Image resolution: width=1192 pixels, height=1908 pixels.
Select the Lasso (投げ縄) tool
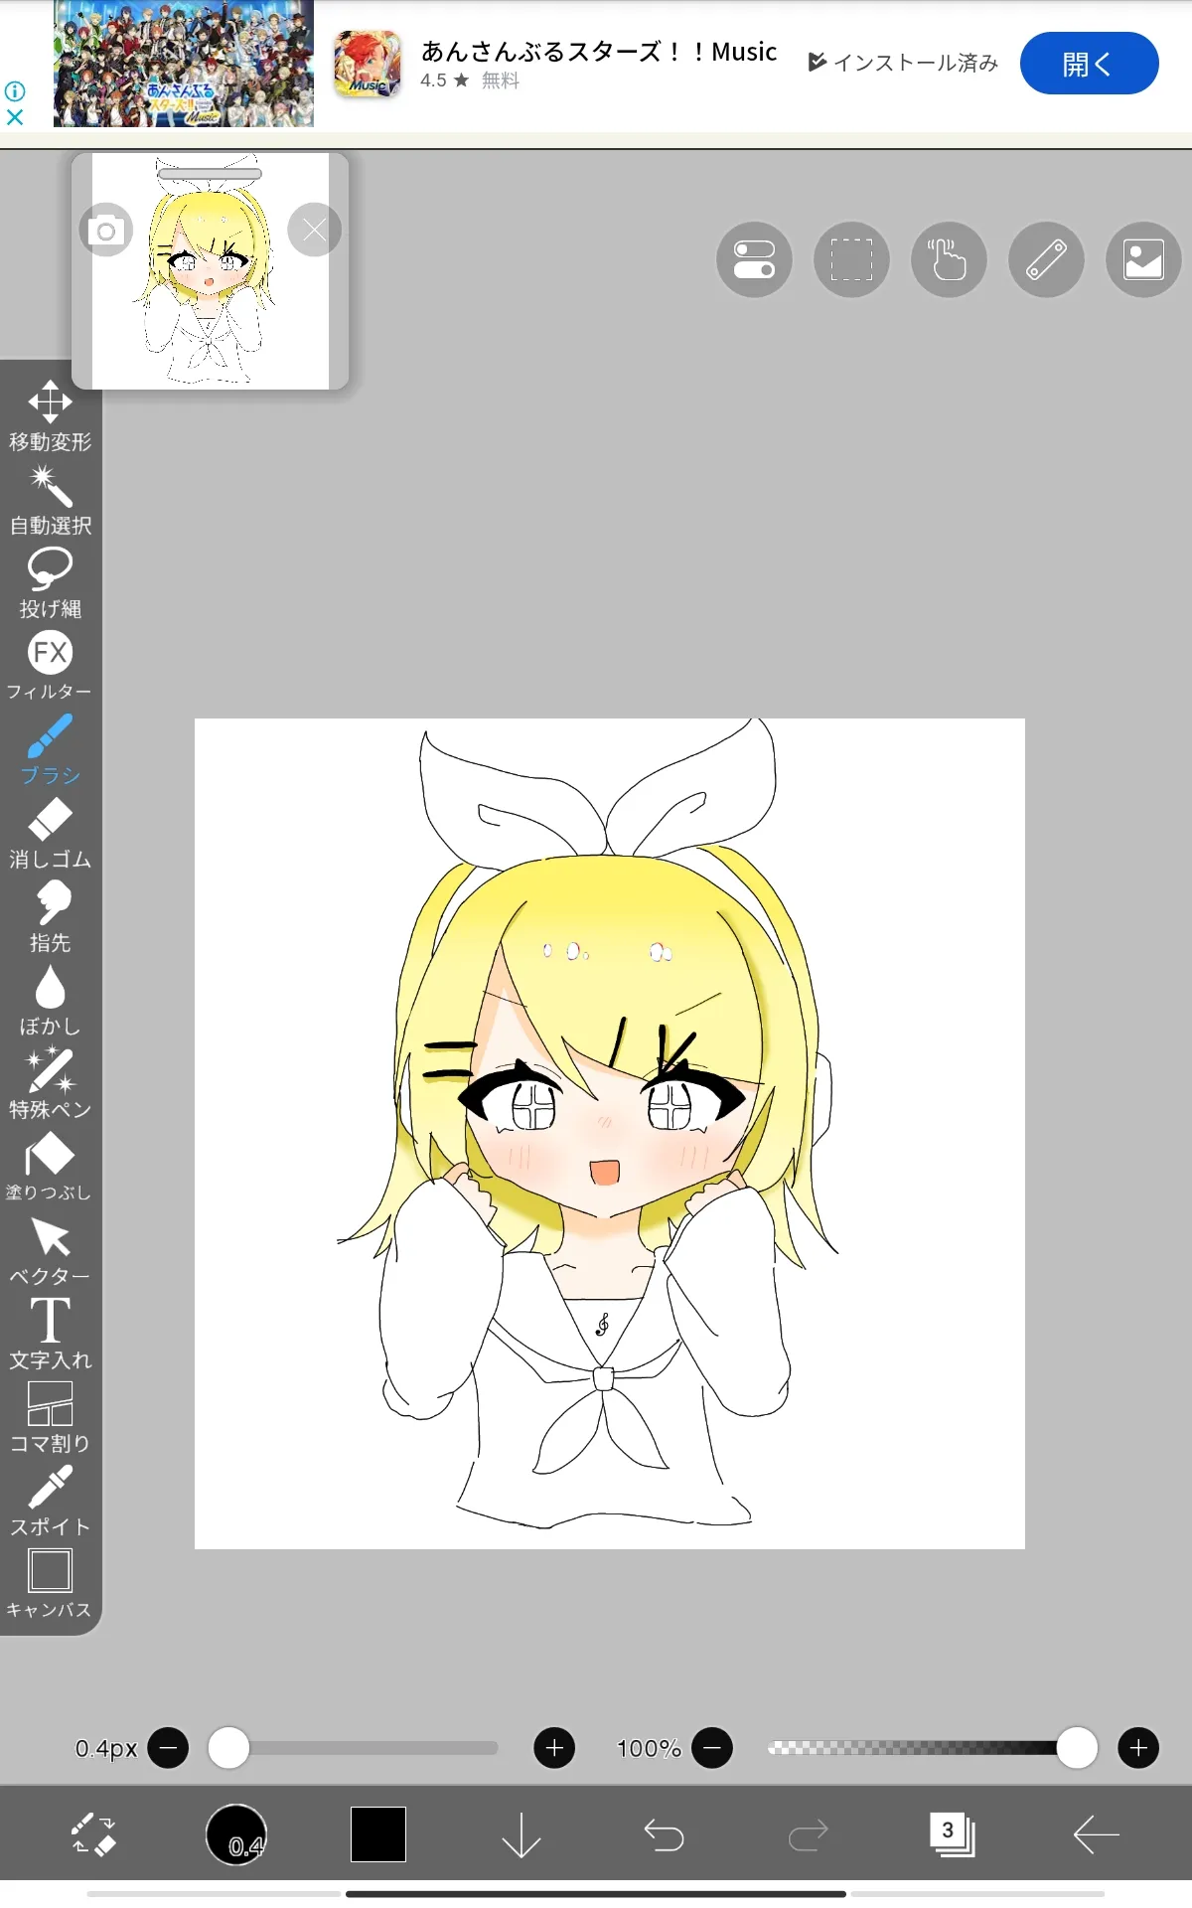50,583
